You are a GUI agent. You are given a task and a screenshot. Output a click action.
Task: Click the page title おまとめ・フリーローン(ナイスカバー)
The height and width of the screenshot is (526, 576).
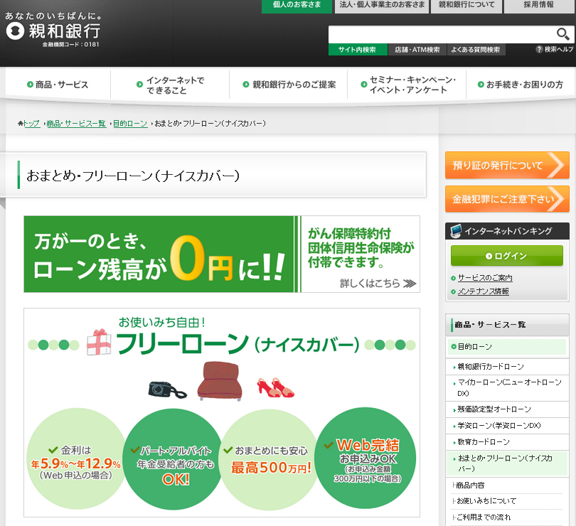tap(133, 176)
